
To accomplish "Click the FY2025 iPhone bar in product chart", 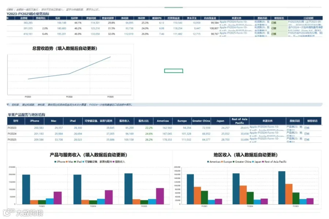I will [128, 189].
